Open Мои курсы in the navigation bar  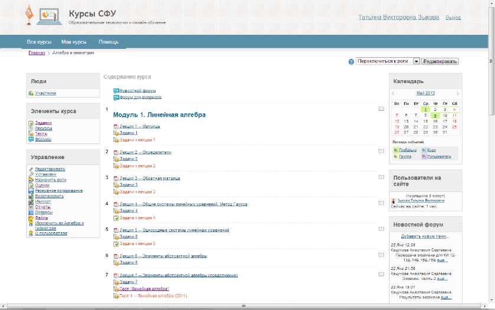point(74,42)
